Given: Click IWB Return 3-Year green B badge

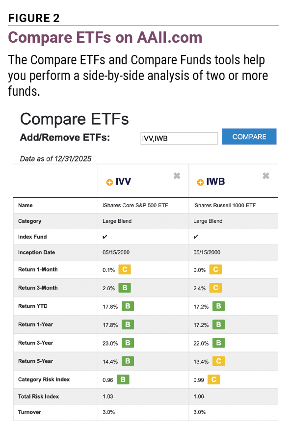Looking at the screenshot, I should click(x=218, y=343).
